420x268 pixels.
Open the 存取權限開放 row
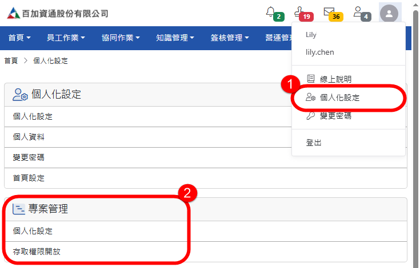coord(206,251)
